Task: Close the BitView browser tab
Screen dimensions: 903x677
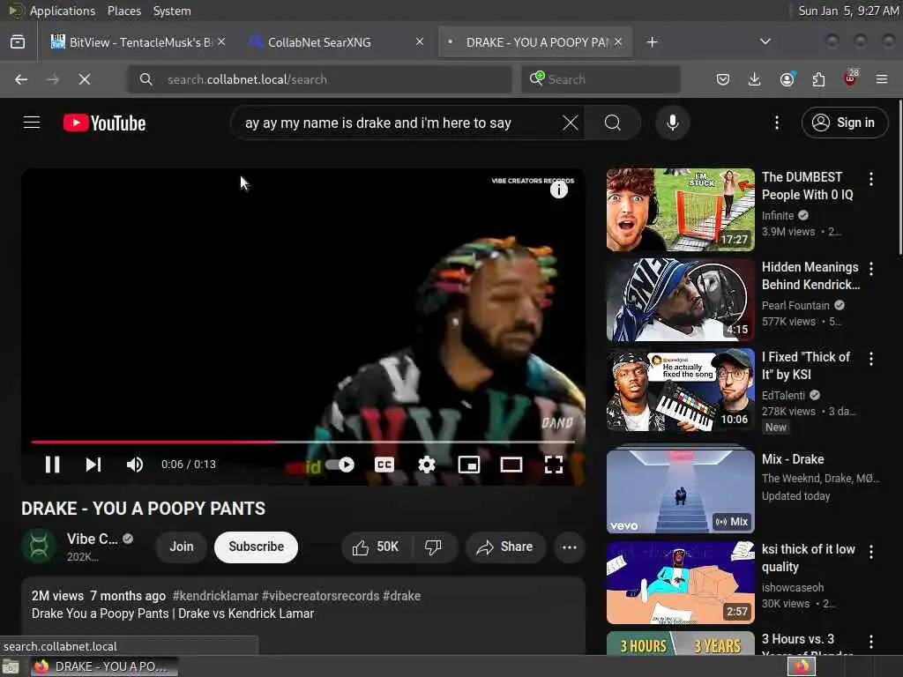Action: (221, 42)
